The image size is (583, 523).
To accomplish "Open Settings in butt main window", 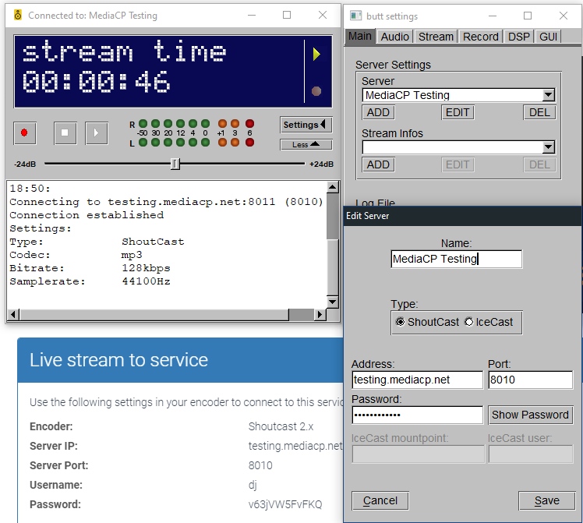I will 306,125.
